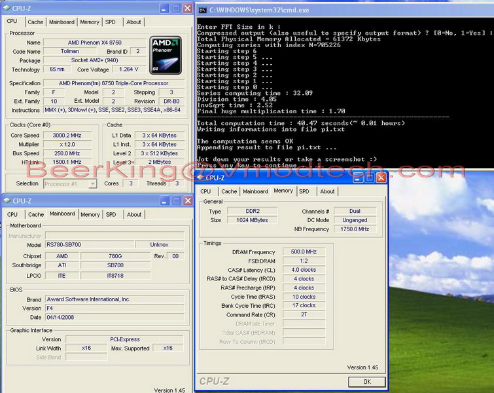Click the CAS# Latency value 4.0 clocks
This screenshot has height=393, width=494.
tap(304, 270)
